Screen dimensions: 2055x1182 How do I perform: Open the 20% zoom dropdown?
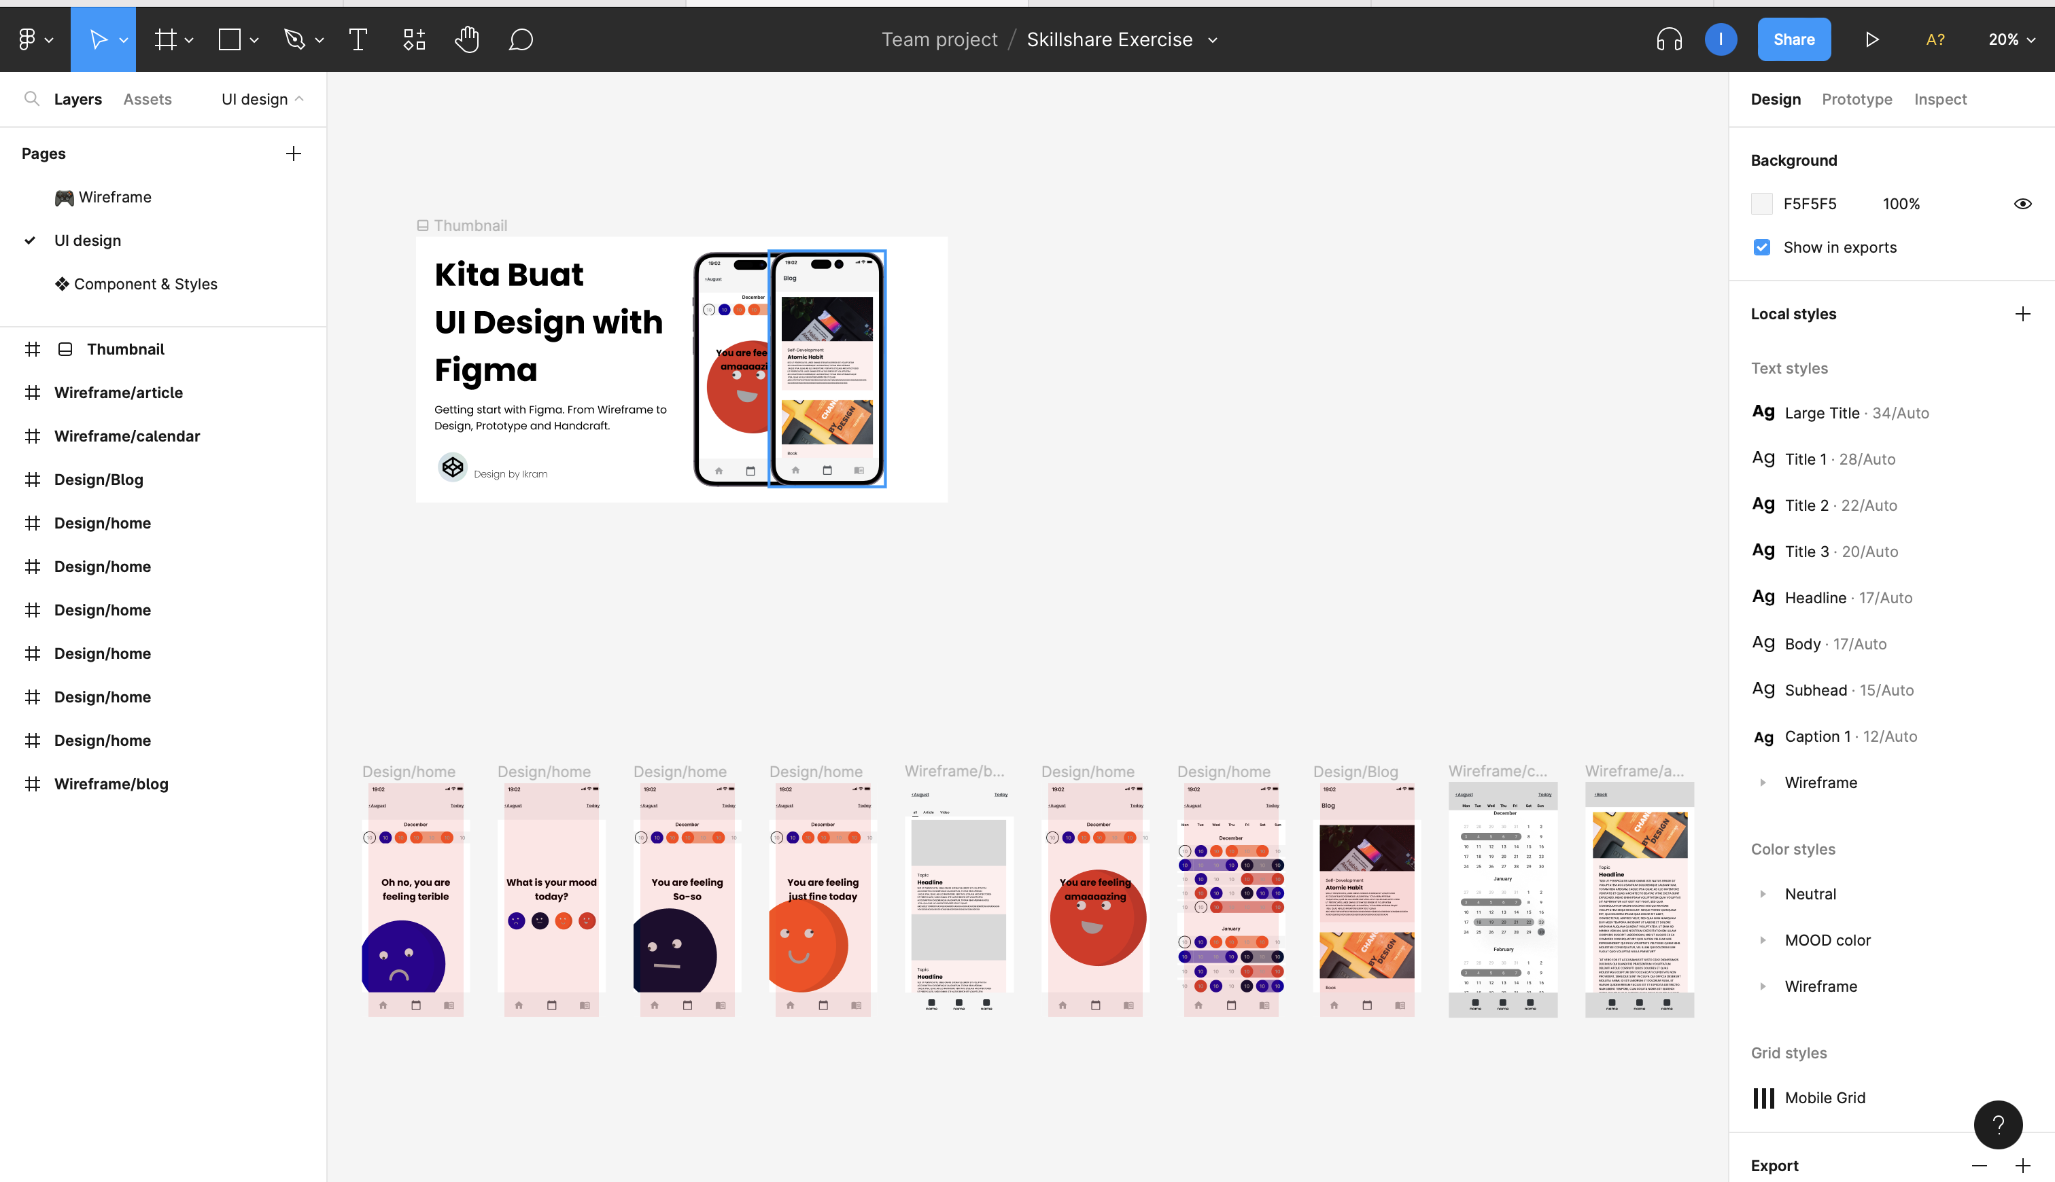point(2011,39)
